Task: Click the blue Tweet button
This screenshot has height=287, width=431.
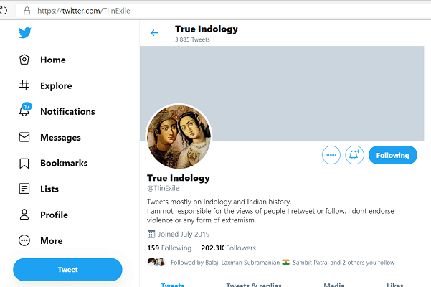Action: point(67,269)
